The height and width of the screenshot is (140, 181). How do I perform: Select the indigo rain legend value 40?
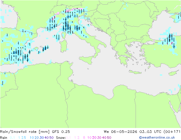pos(47,138)
